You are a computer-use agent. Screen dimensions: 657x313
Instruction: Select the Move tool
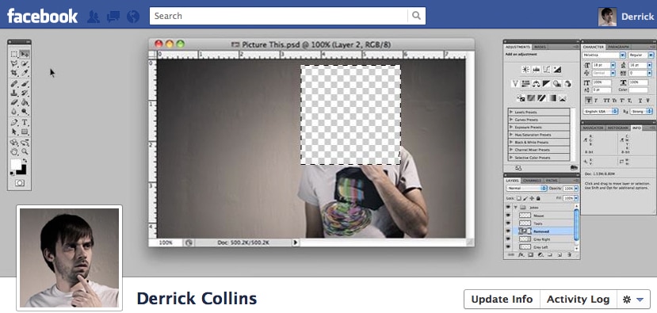coord(25,54)
